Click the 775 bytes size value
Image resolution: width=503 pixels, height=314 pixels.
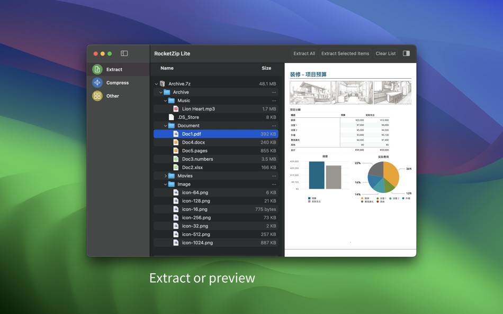coord(266,209)
